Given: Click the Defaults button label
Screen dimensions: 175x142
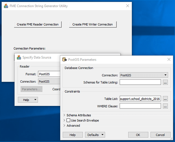Looking at the screenshot, I should click(x=93, y=135).
